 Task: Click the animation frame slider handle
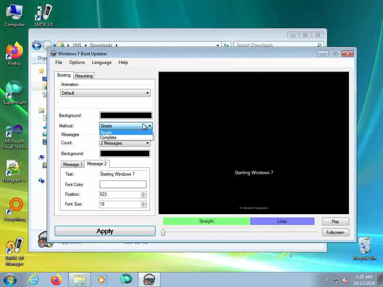(x=163, y=232)
